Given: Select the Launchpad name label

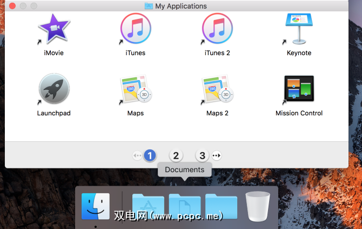Looking at the screenshot, I should (x=54, y=113).
